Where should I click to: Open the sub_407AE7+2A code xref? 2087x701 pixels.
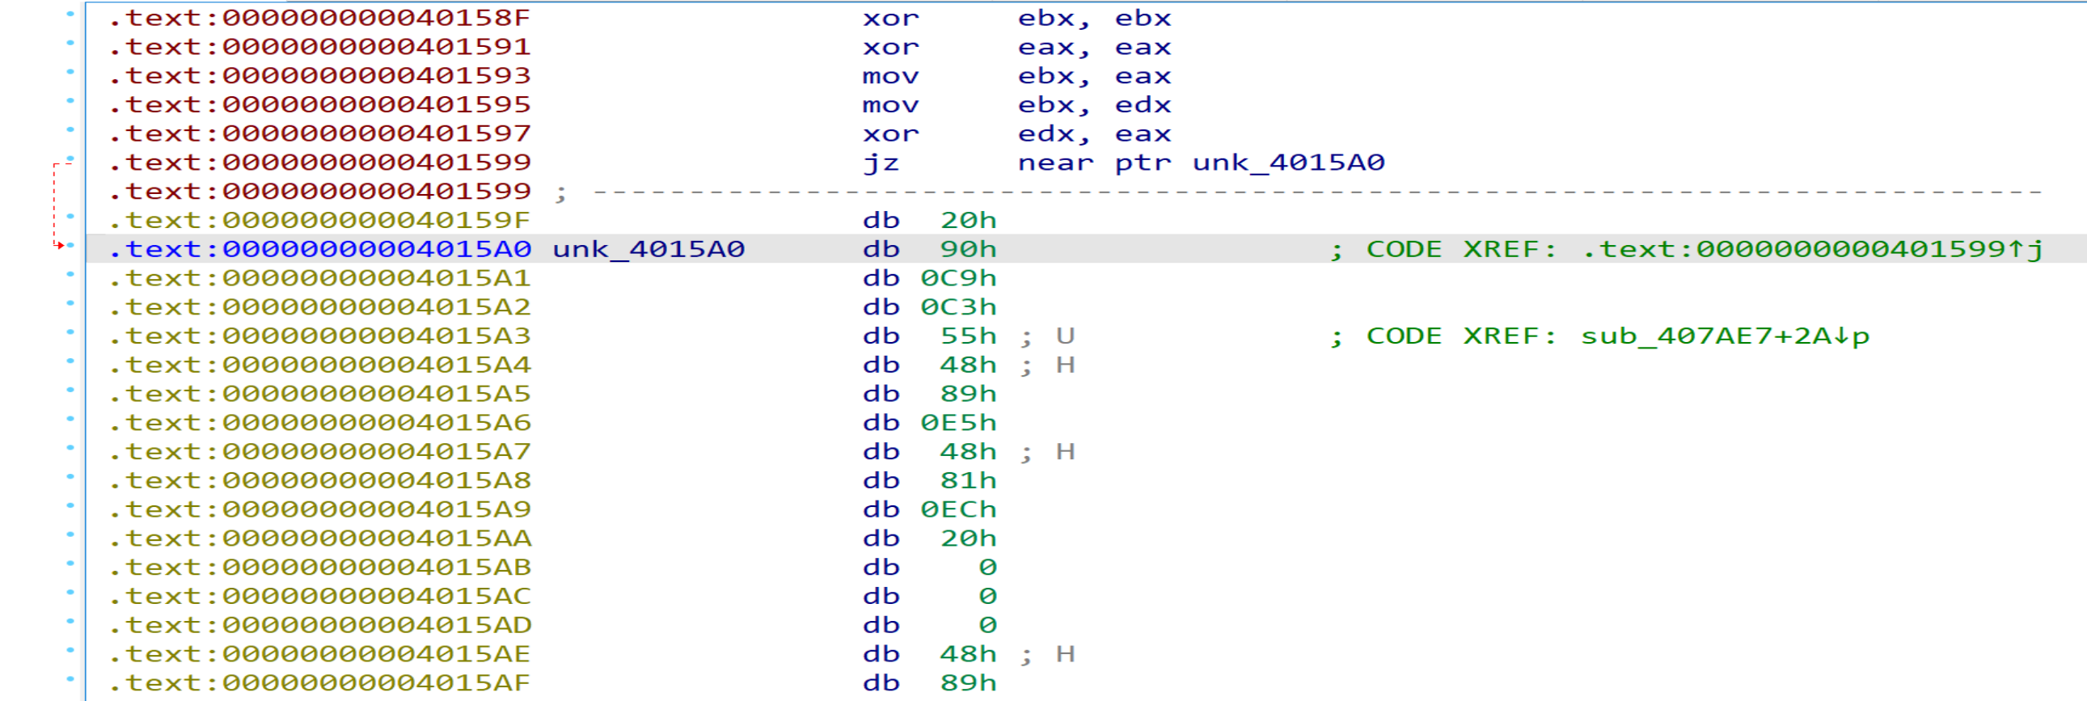click(x=1725, y=336)
